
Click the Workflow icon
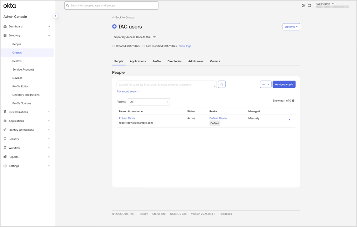click(5, 148)
